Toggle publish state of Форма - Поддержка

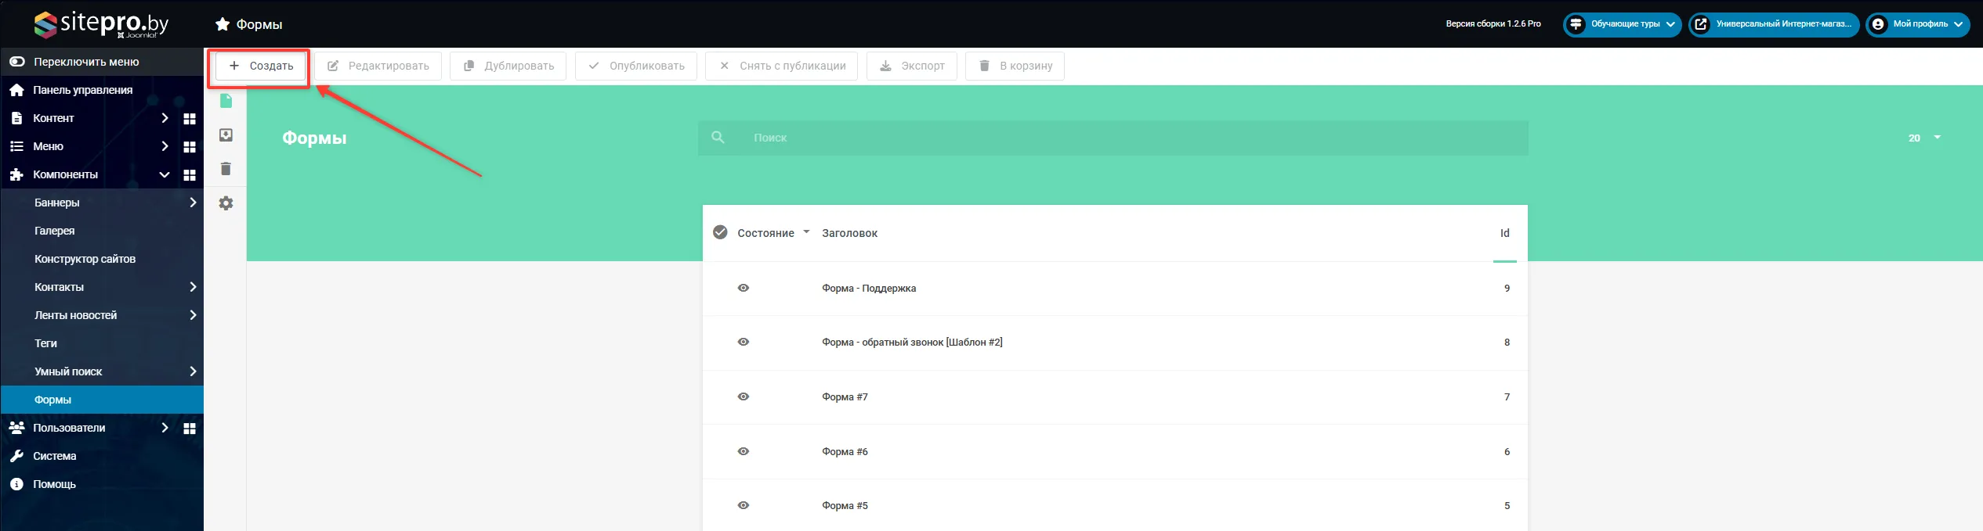(744, 288)
